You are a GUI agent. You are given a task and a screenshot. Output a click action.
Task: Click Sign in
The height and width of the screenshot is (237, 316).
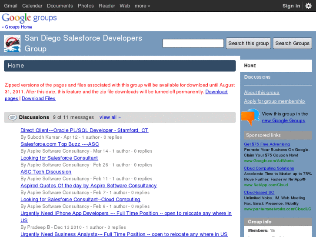click(x=291, y=6)
